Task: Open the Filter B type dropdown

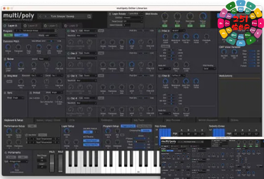Action: [x=178, y=76]
